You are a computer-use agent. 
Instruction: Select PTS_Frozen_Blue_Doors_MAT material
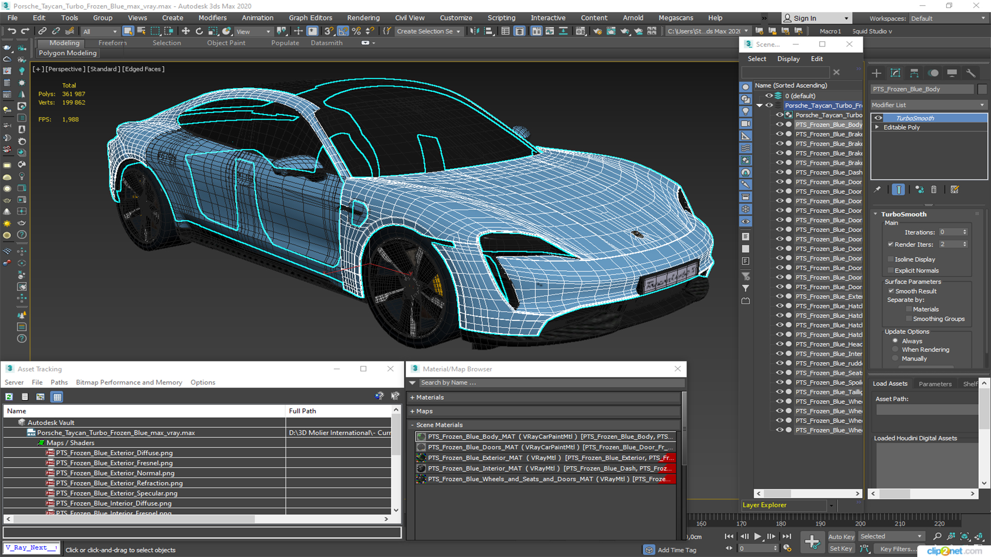pyautogui.click(x=545, y=447)
